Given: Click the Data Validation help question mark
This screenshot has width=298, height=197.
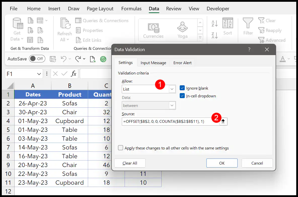Looking at the screenshot, I should tap(249, 50).
